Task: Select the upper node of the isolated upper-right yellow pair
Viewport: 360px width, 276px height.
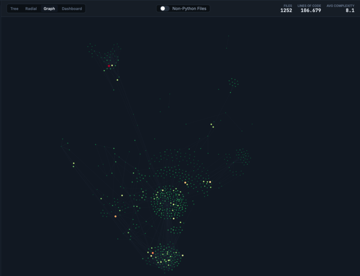Action: click(211, 124)
